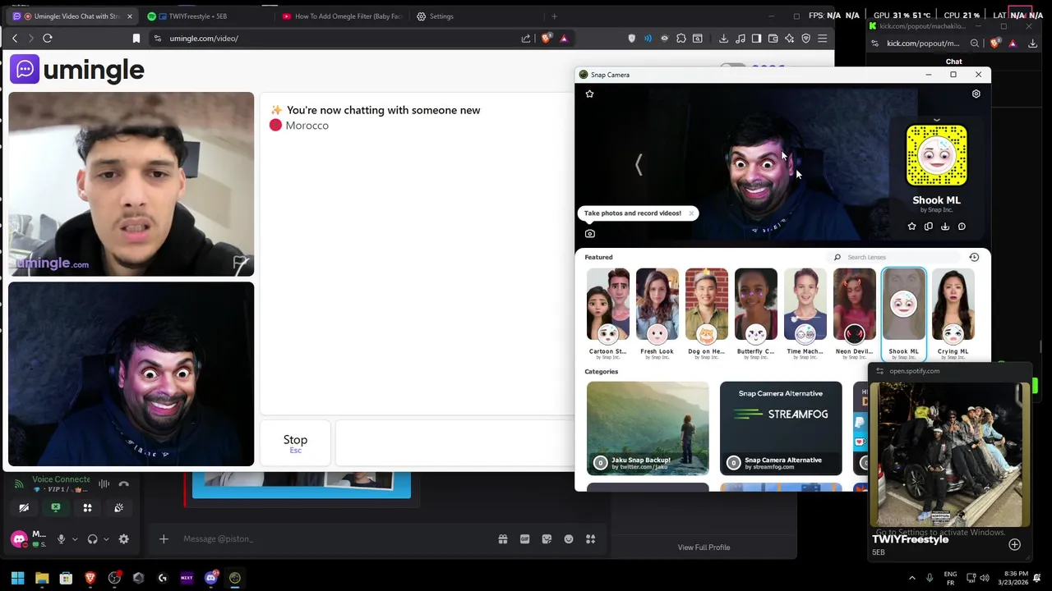
Task: Click the Stop button in Umingle
Action: [x=295, y=443]
